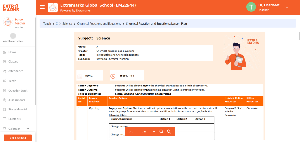
Task: Go to Chemical Reactions and Equations breadcrumb
Action: 99,24
